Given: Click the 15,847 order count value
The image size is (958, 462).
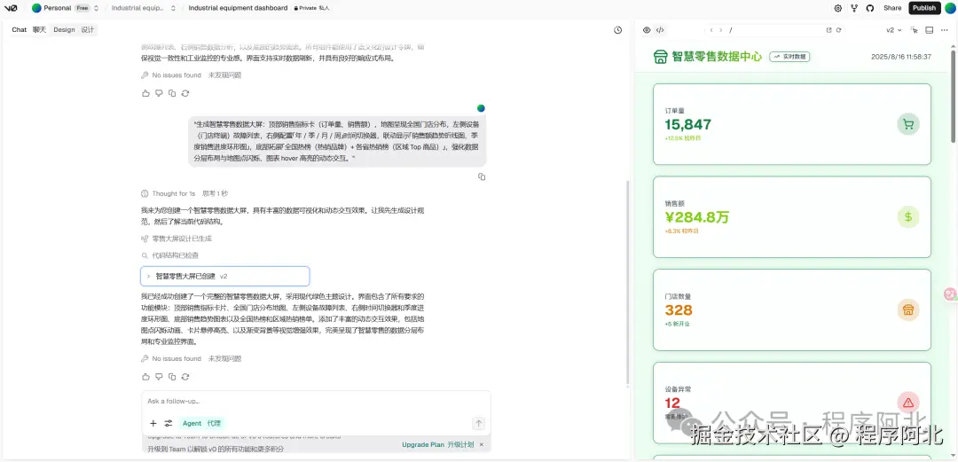Looking at the screenshot, I should point(688,125).
